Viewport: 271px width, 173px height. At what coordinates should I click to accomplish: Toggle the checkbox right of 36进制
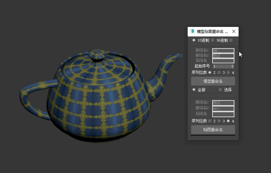tap(231, 40)
